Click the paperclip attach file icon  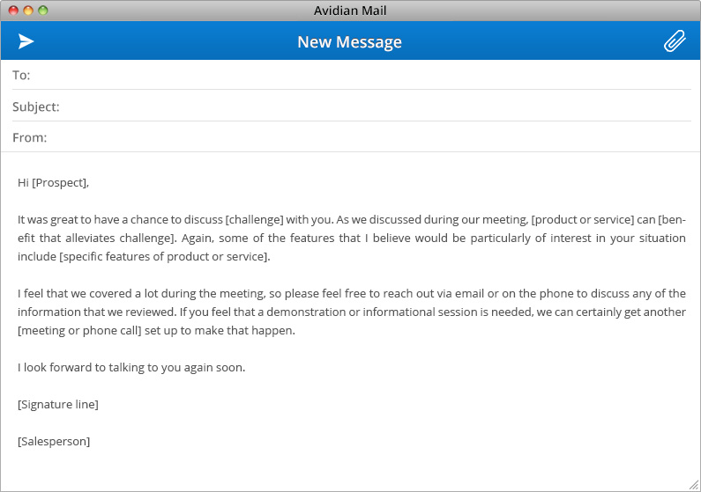click(x=675, y=41)
